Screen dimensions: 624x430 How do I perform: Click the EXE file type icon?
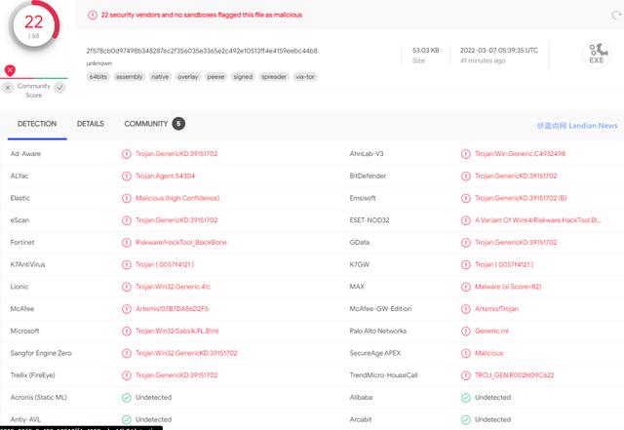click(x=595, y=55)
